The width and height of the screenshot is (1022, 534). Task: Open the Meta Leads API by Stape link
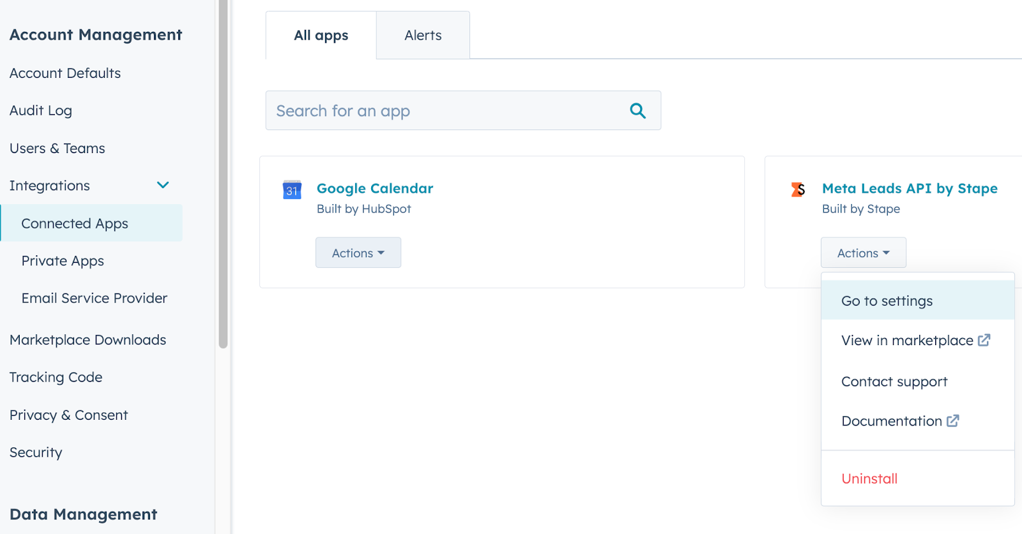910,188
